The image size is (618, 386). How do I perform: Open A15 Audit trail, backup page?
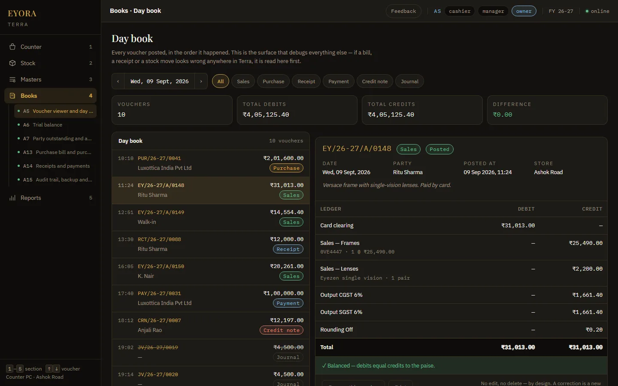(55, 180)
